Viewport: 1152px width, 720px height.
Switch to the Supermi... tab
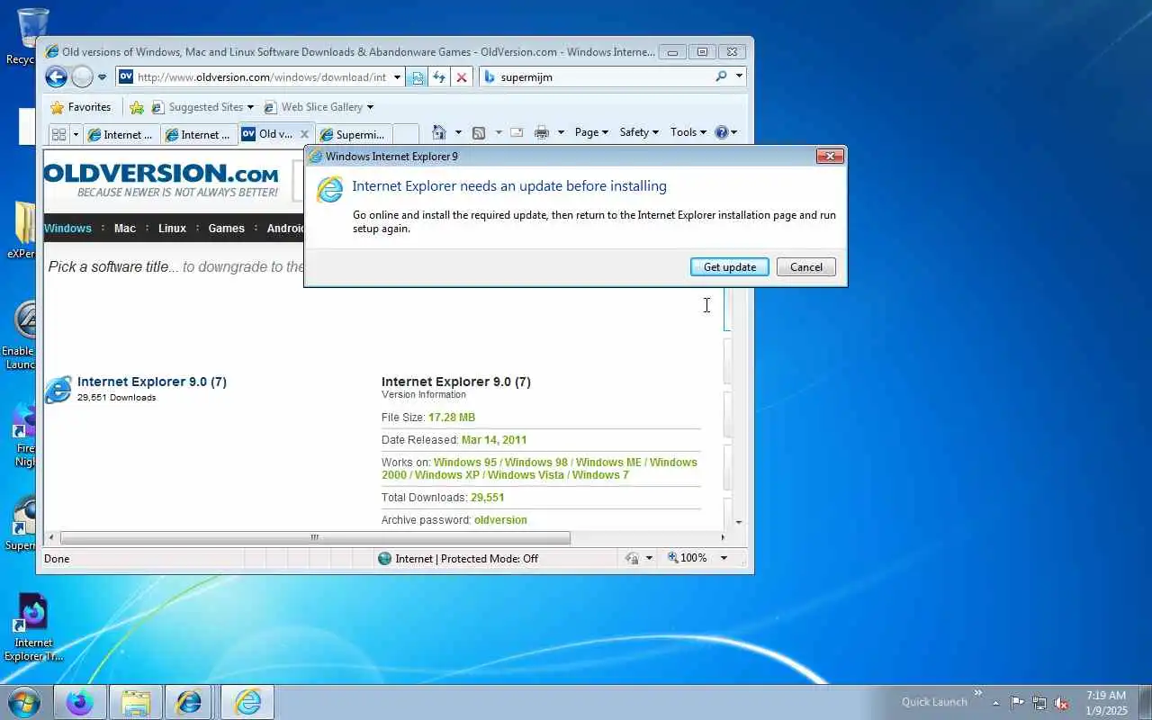(353, 135)
